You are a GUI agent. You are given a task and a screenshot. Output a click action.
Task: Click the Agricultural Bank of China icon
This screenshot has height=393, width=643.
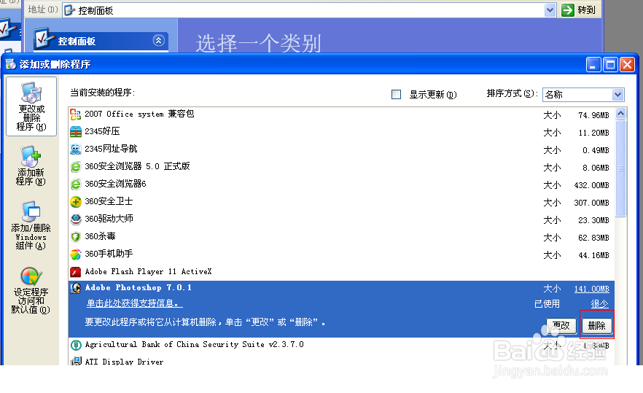pos(76,345)
